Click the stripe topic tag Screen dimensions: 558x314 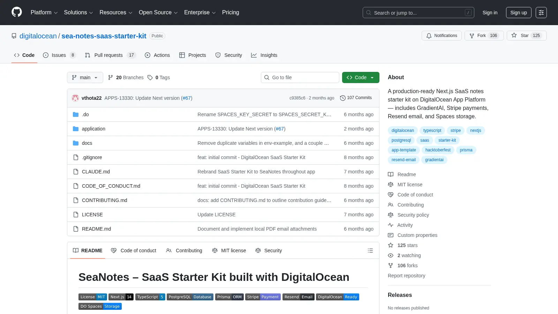pyautogui.click(x=455, y=130)
